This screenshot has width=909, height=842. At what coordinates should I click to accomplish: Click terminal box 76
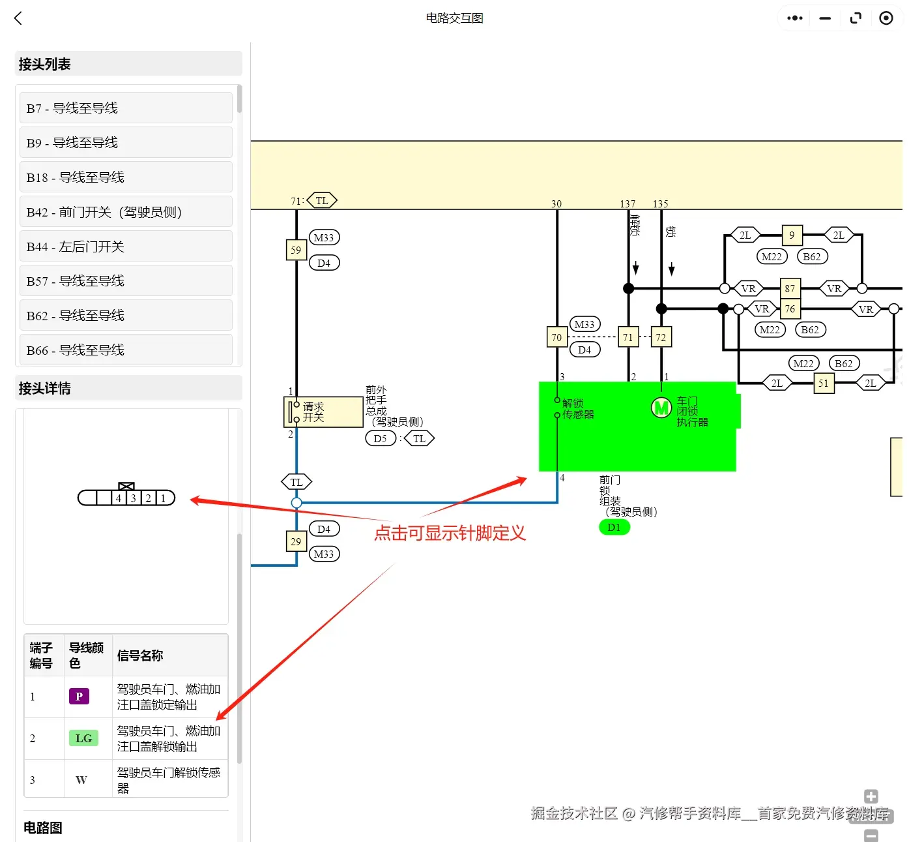point(790,308)
